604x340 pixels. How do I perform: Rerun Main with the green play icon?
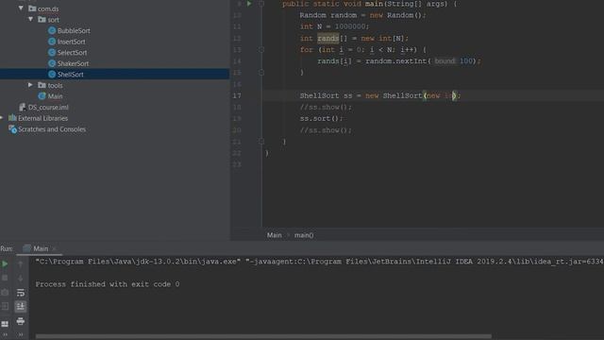[5, 264]
